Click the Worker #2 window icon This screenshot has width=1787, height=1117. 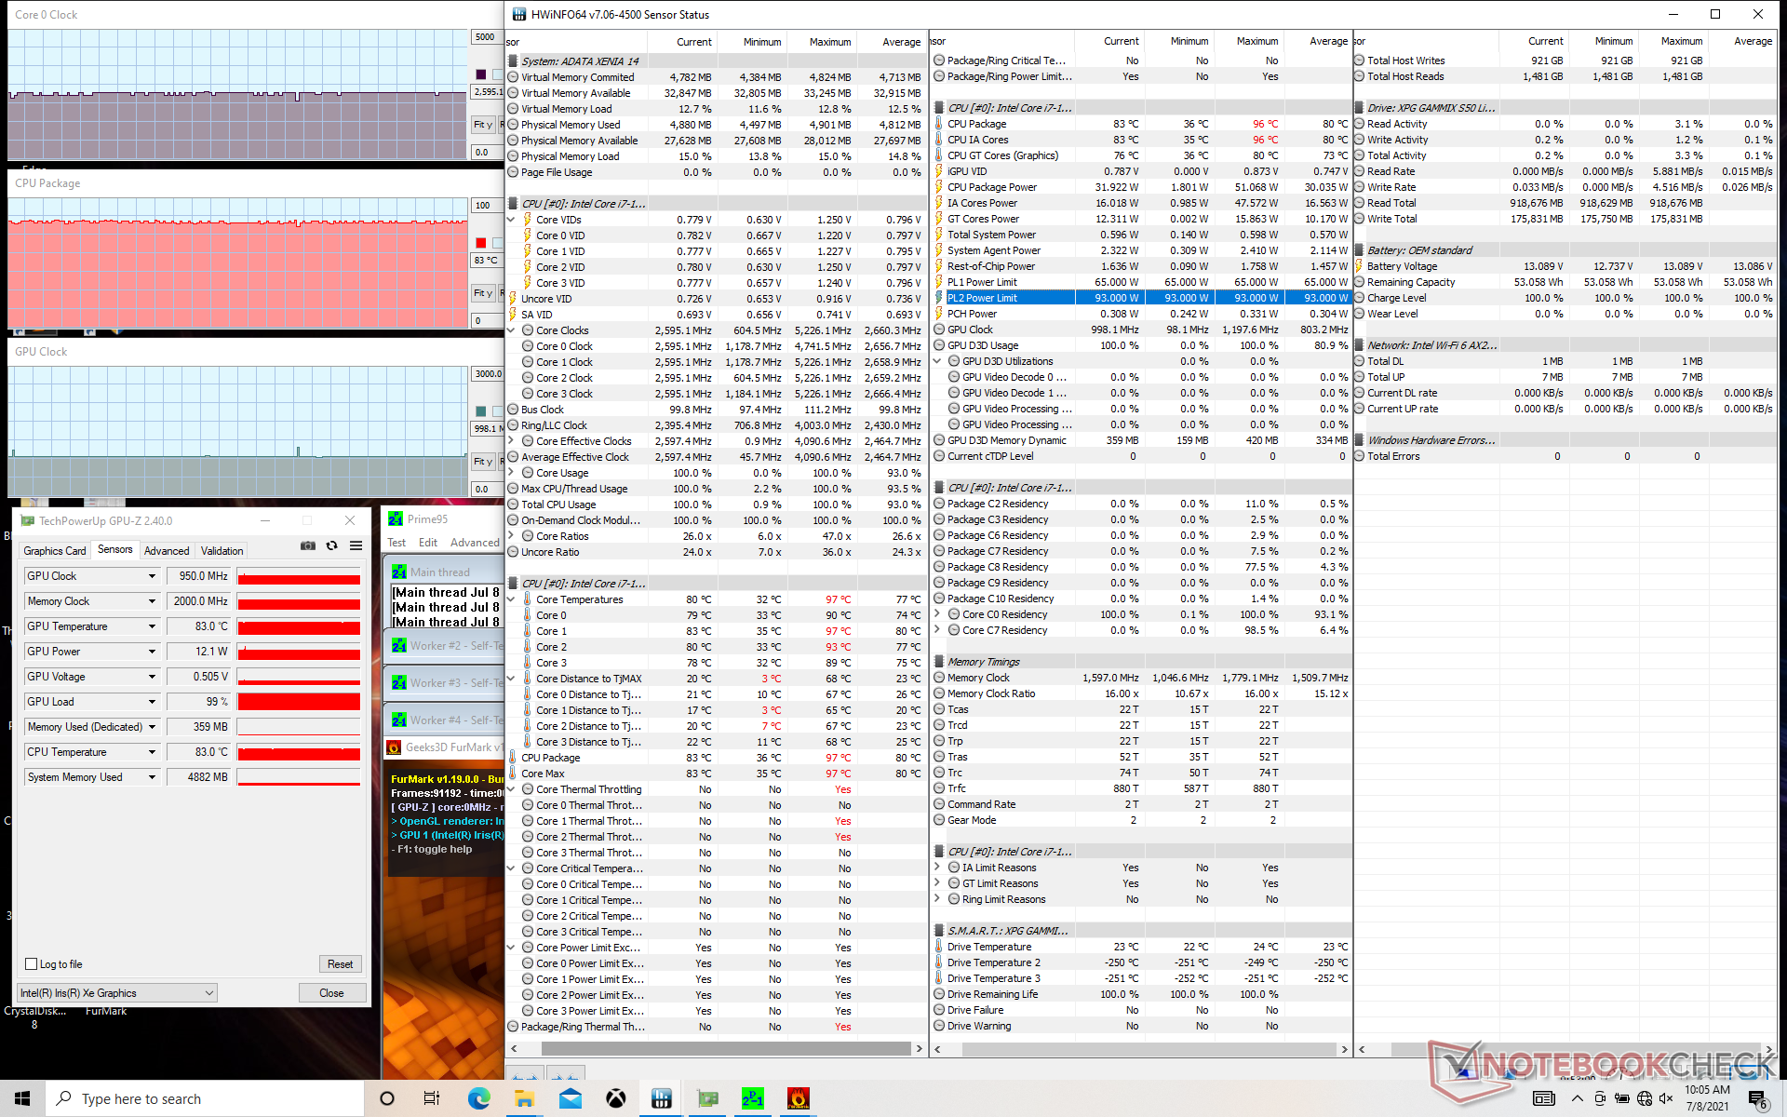tap(399, 645)
